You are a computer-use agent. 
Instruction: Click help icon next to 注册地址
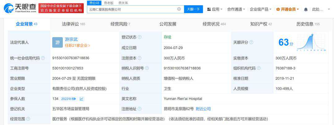click(x=139, y=109)
